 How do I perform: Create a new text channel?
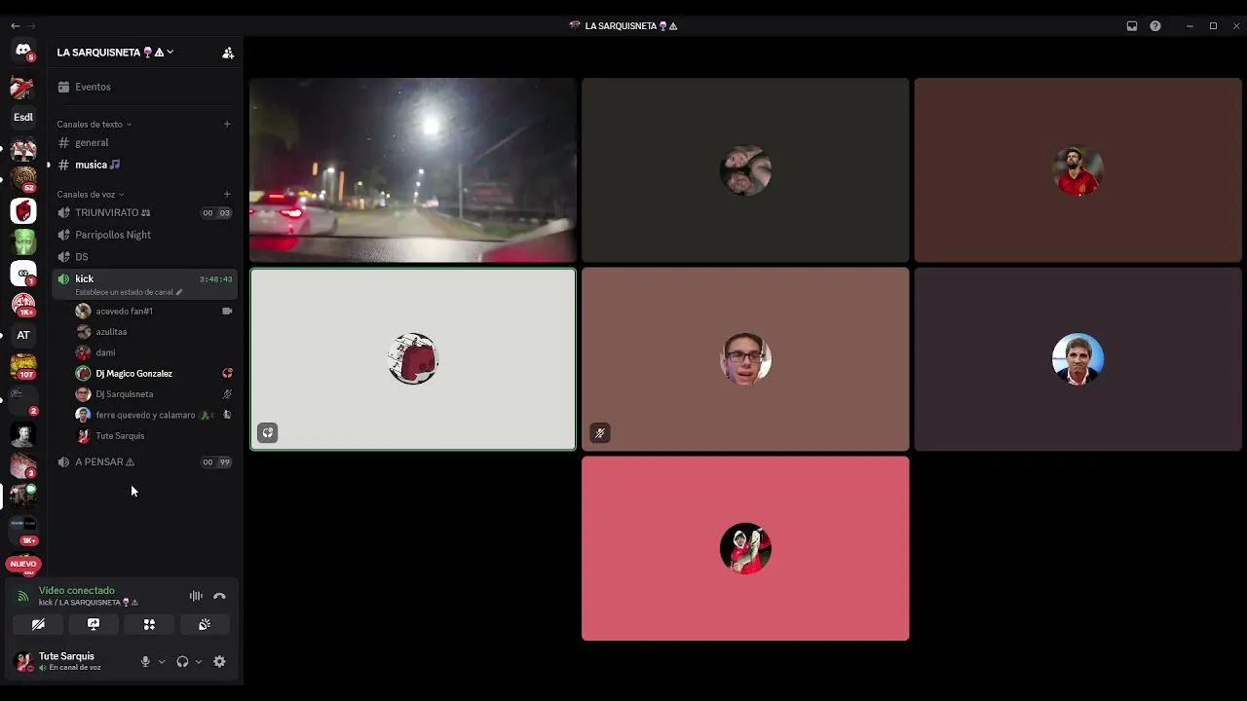pyautogui.click(x=227, y=124)
